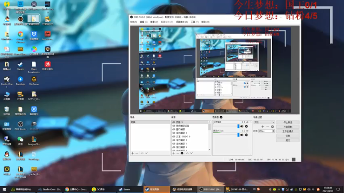Image resolution: width=344 pixels, height=193 pixels.
Task: Open the notification center on taskbar
Action: pos(338,189)
